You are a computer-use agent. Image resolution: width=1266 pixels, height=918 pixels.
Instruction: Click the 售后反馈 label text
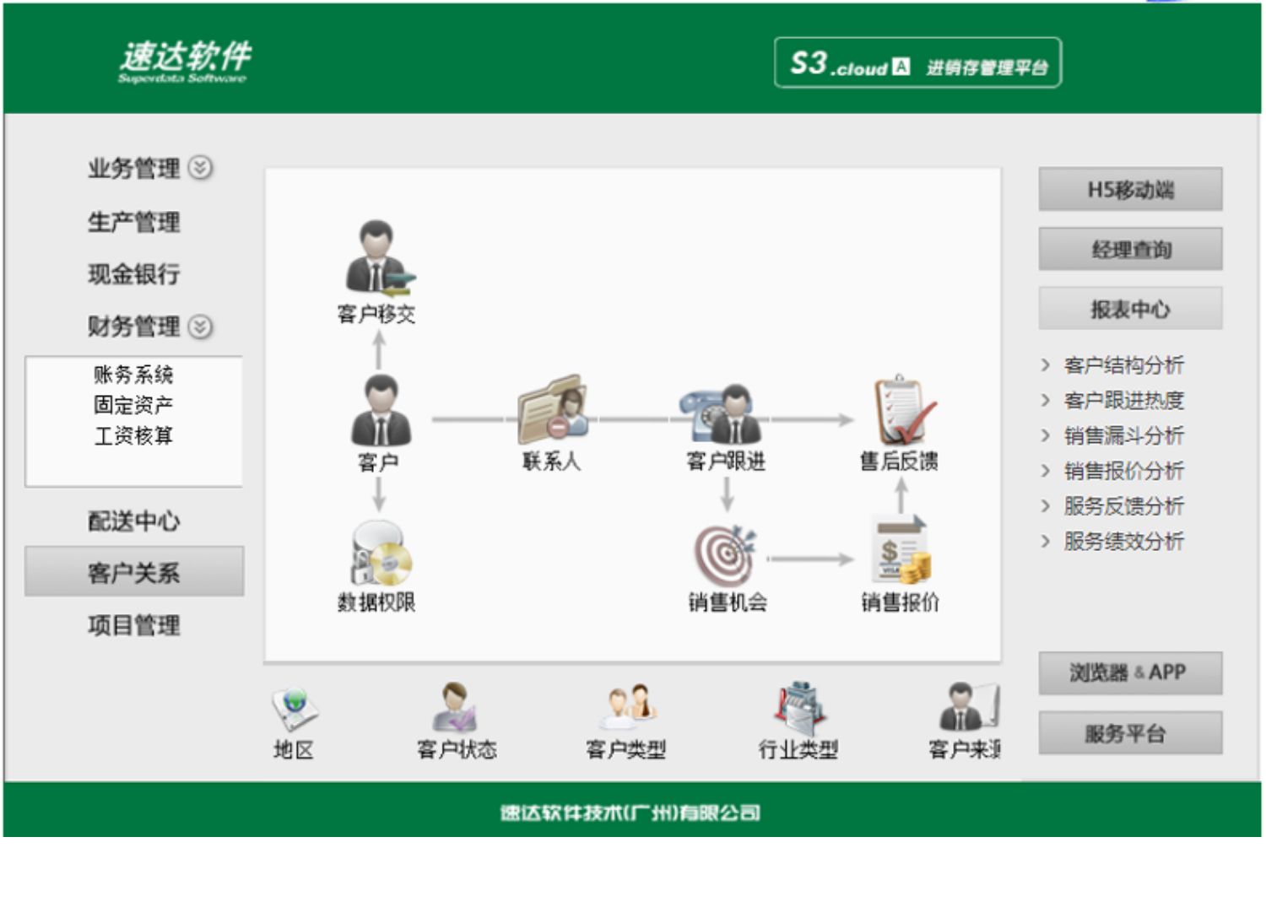[x=900, y=462]
